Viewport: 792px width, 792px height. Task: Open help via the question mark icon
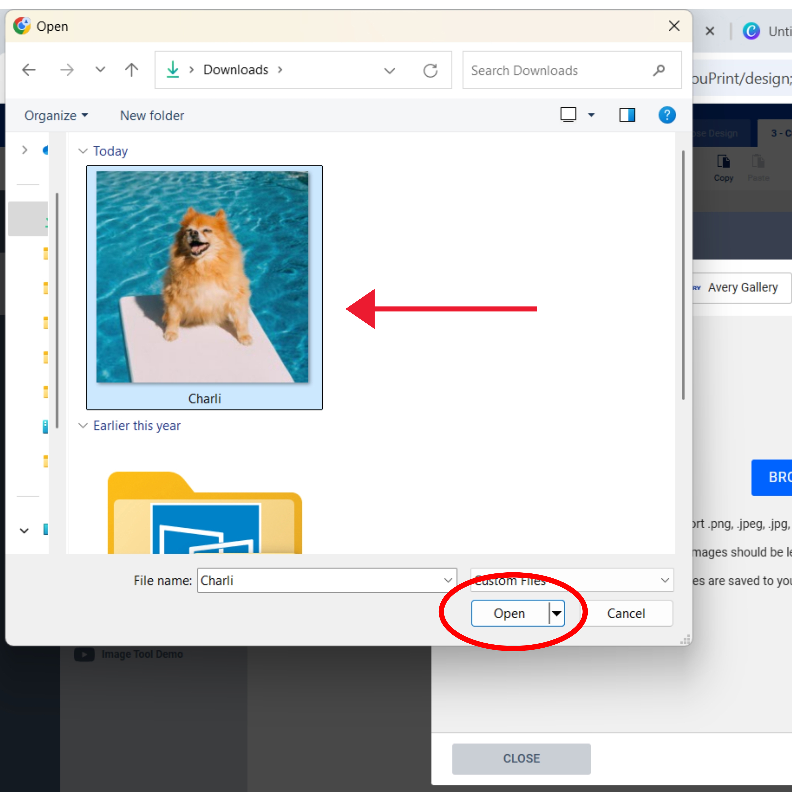pos(667,115)
